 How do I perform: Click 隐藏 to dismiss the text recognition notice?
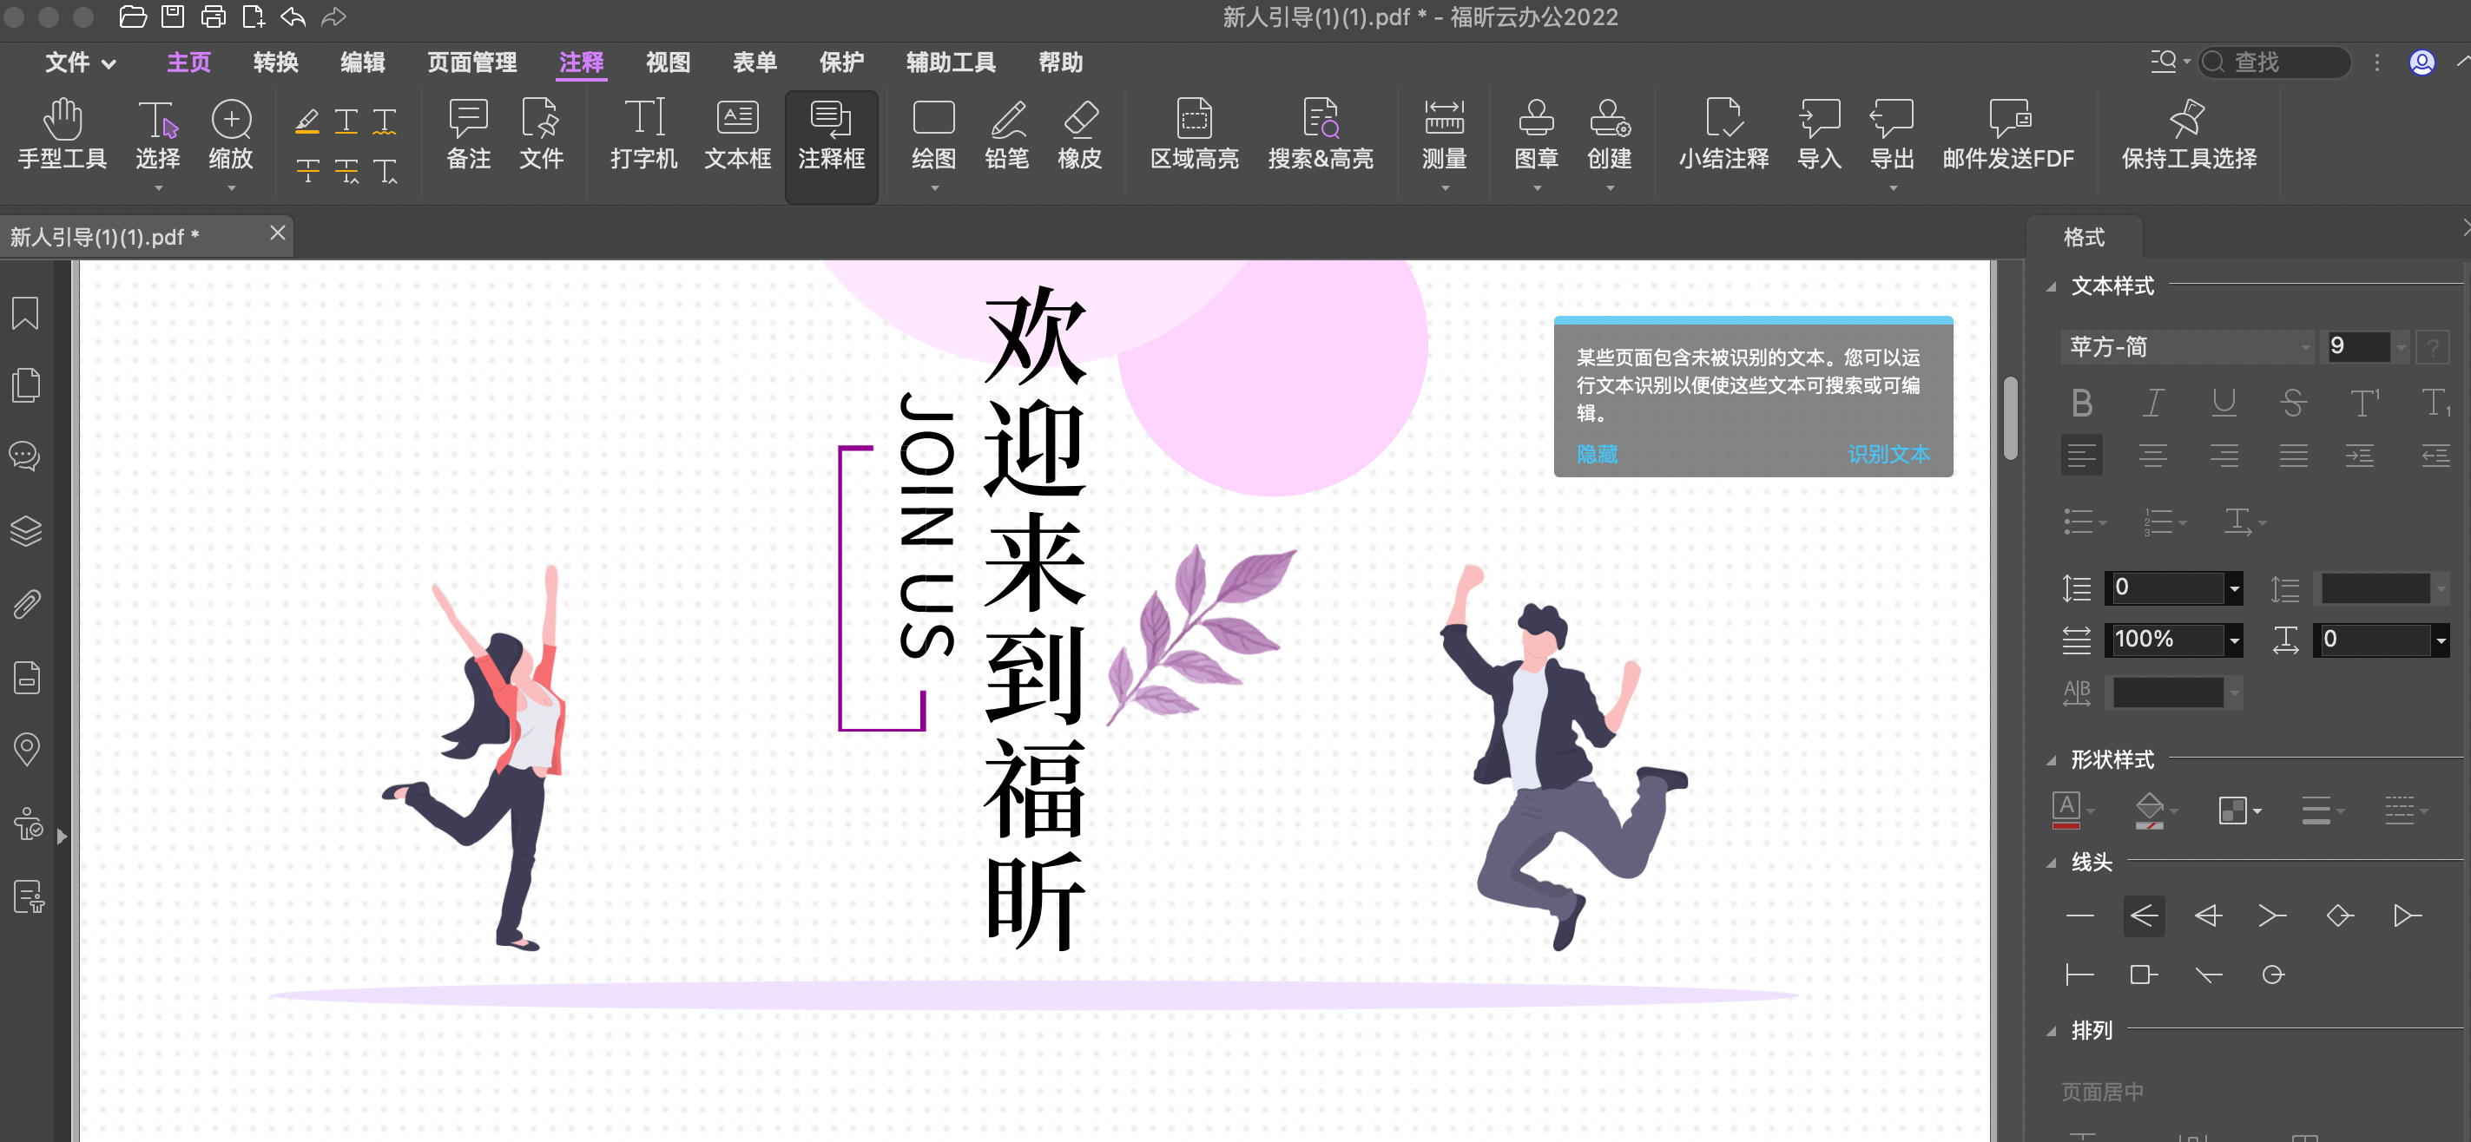(x=1595, y=454)
